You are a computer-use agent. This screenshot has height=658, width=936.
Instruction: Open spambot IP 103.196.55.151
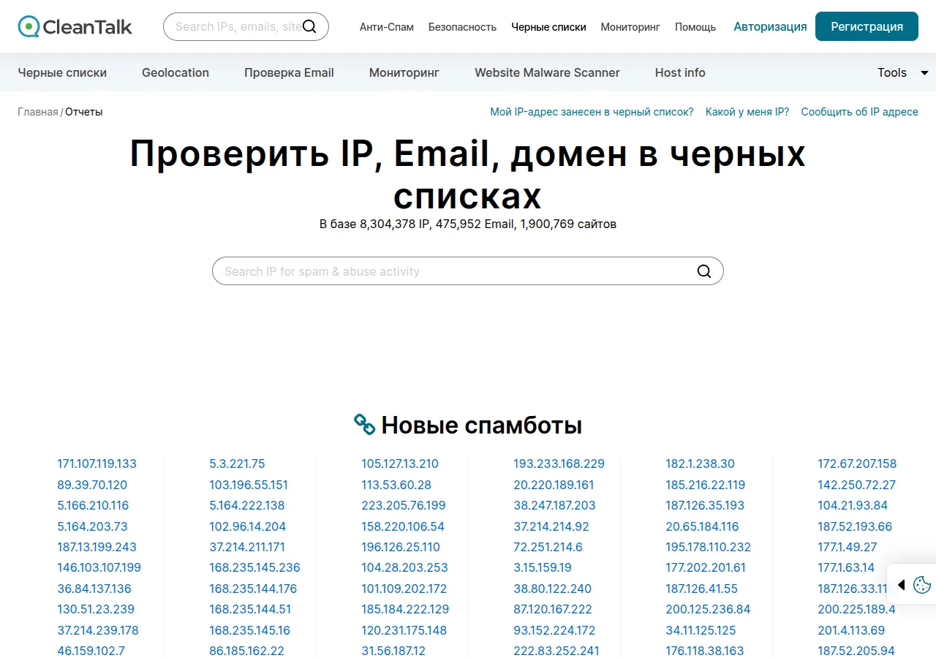(249, 485)
